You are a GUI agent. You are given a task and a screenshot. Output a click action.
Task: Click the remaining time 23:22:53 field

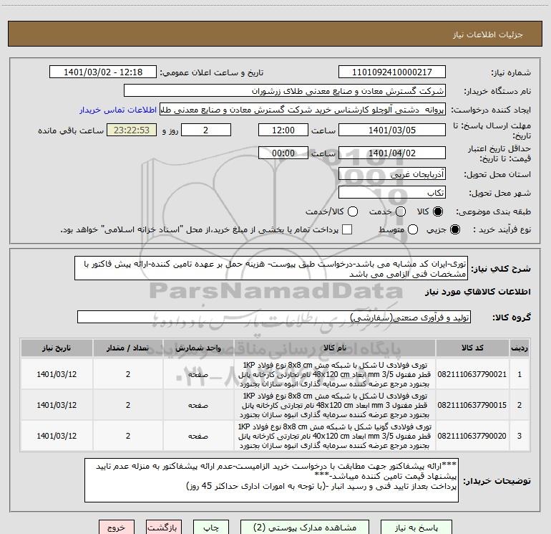point(132,130)
